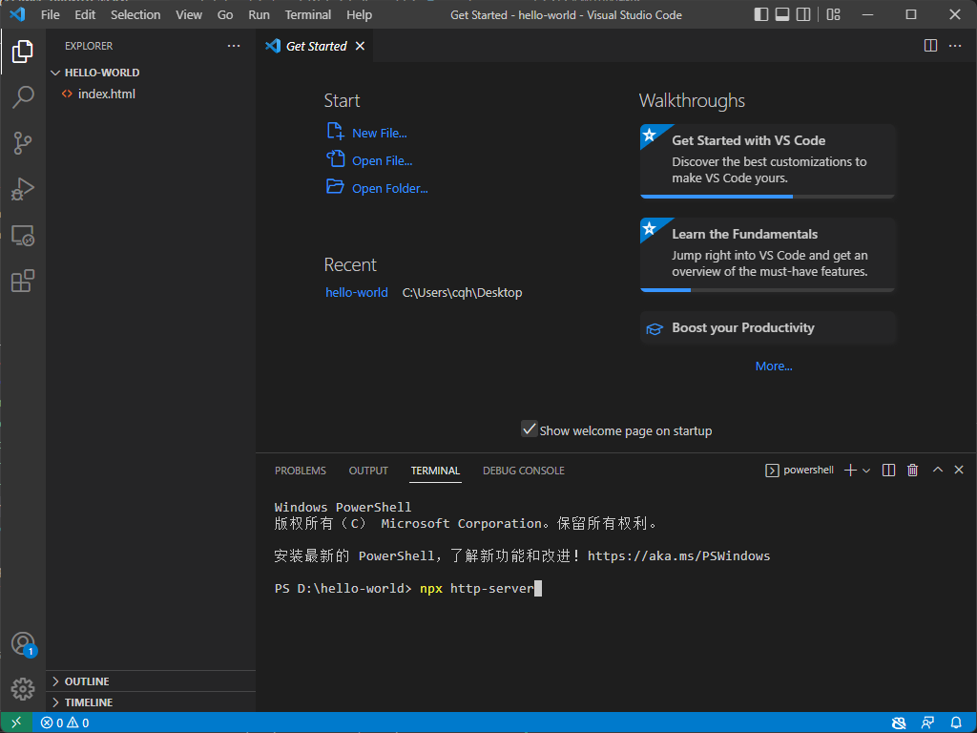Viewport: 977px width, 733px height.
Task: Click the green remote window indicator
Action: (x=16, y=723)
